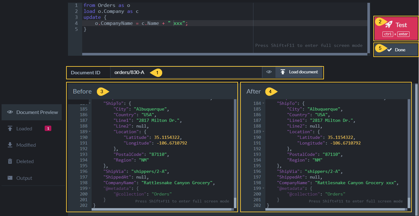Screen dimensions: 419x216
Task: Collapse Location at line 189 in Before panel
Action: coord(90,132)
